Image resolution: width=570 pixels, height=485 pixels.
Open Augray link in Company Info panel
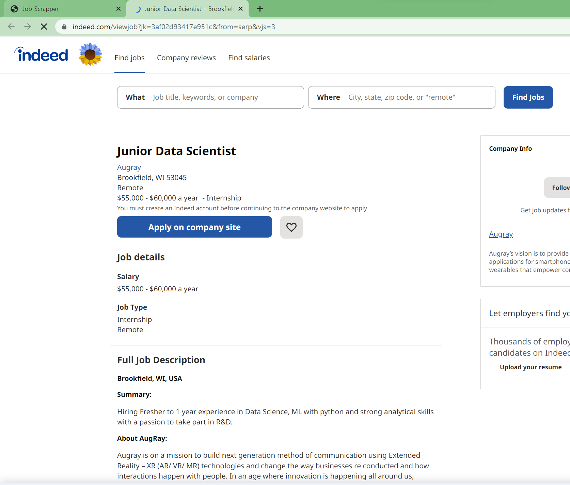(501, 234)
